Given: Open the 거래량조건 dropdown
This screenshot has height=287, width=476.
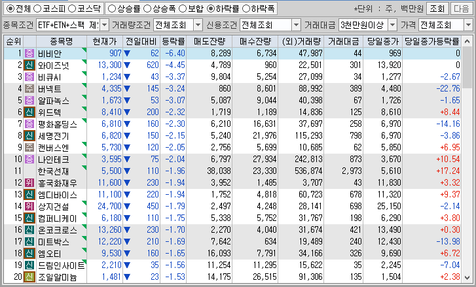Looking at the screenshot, I should tap(198, 25).
